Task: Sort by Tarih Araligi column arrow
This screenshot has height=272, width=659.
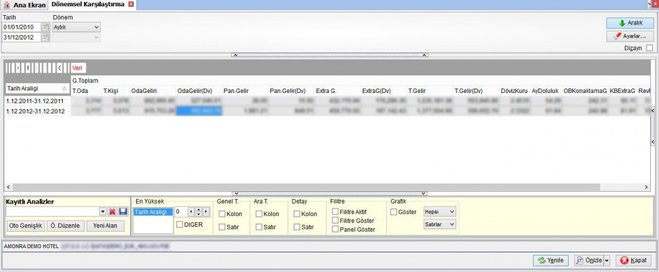Action: click(64, 89)
